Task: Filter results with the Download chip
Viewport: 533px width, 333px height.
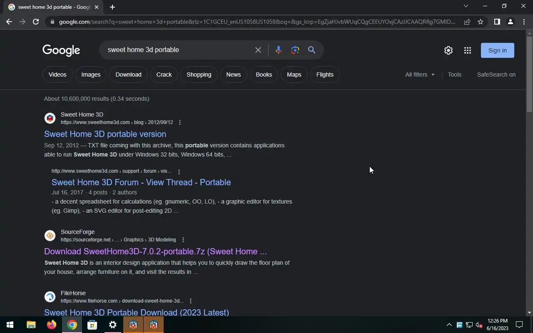Action: [128, 75]
